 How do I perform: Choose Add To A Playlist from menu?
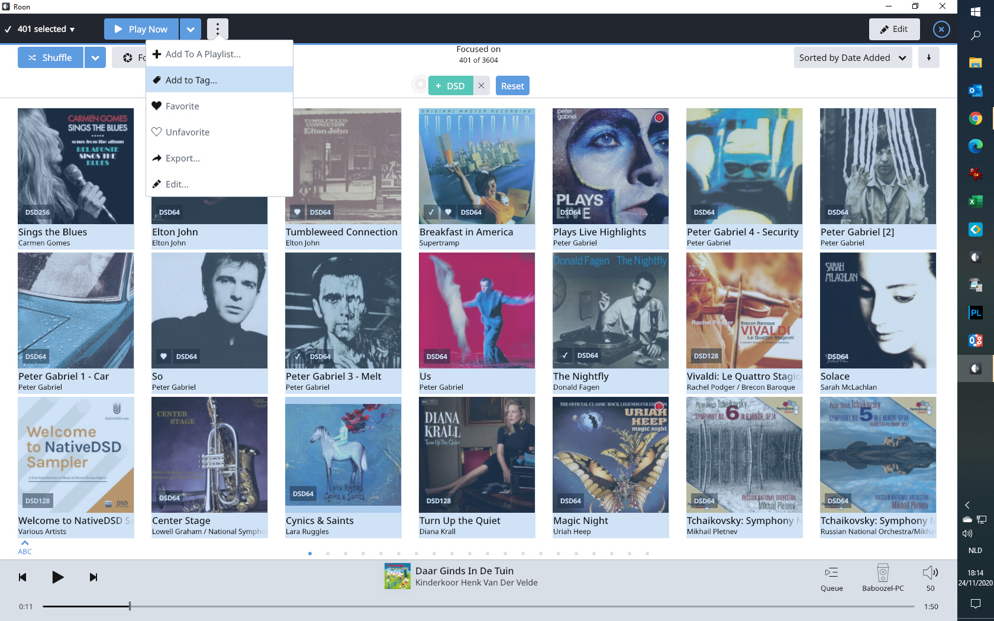[220, 54]
